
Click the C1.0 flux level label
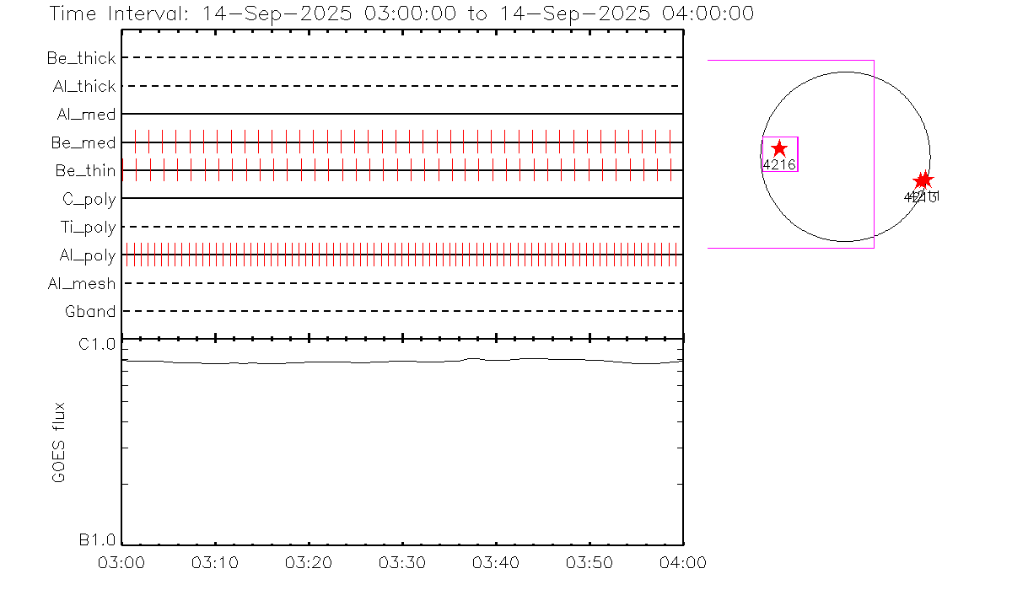[97, 344]
